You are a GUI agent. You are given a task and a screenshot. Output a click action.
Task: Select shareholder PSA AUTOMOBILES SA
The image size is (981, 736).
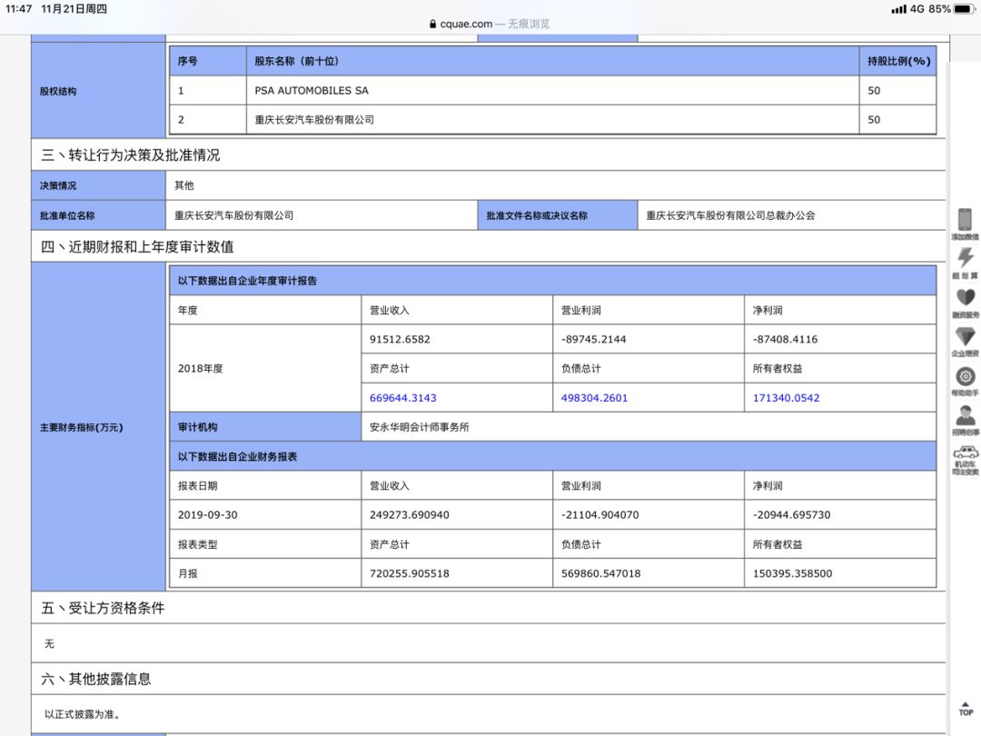312,90
